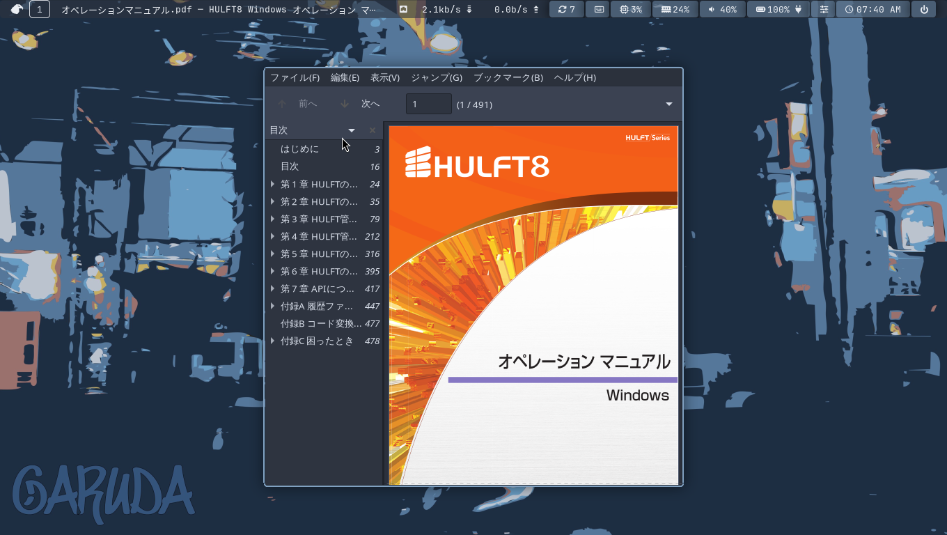This screenshot has width=947, height=535.
Task: Select the 付録B コード変換… outline entry
Action: pos(324,323)
